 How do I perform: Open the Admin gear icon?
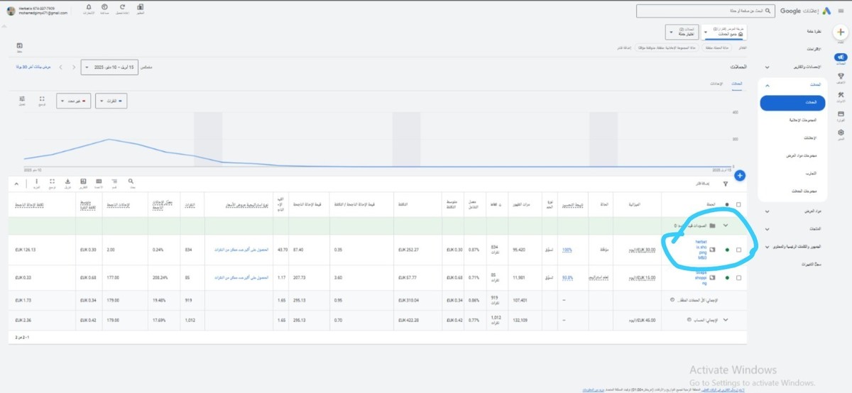coord(841,133)
